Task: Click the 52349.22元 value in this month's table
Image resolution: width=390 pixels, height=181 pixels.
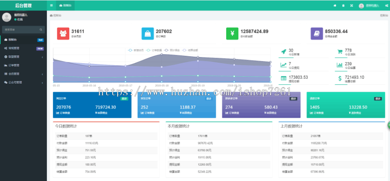Action: pos(204,171)
